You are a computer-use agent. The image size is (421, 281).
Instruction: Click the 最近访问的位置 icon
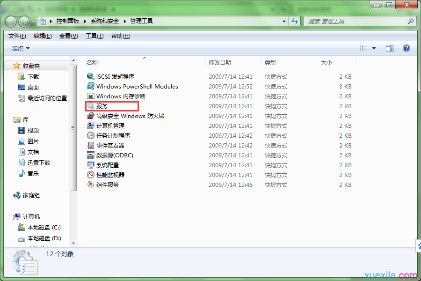tap(21, 98)
